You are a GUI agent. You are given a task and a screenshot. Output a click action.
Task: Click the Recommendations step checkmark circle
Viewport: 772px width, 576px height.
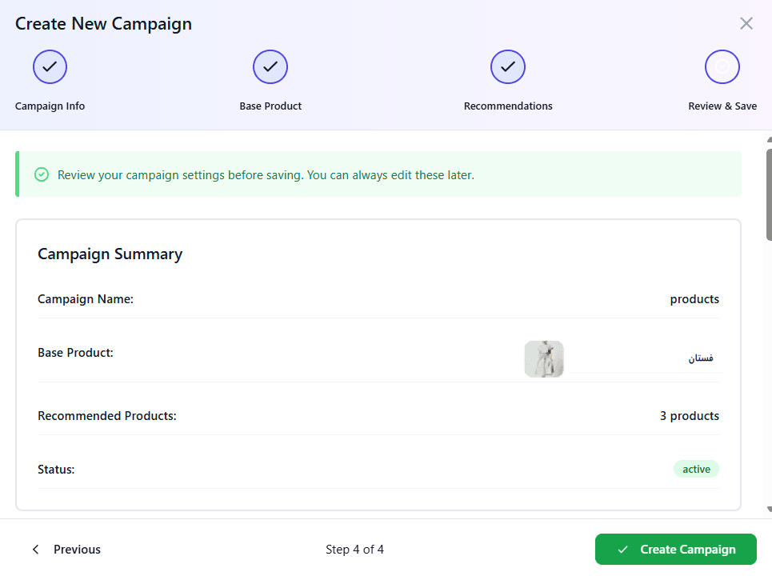[x=508, y=67]
